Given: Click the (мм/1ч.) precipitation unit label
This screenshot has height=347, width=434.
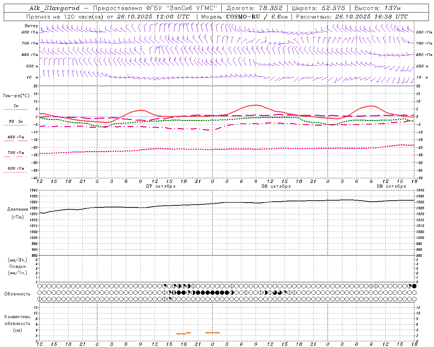Looking at the screenshot, I should click(18, 272).
